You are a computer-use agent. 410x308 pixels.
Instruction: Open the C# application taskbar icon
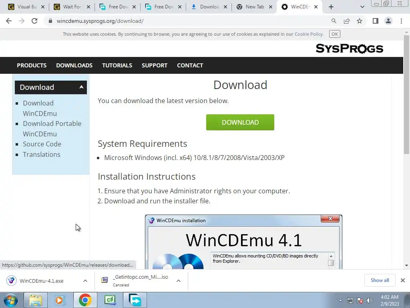tap(110, 300)
